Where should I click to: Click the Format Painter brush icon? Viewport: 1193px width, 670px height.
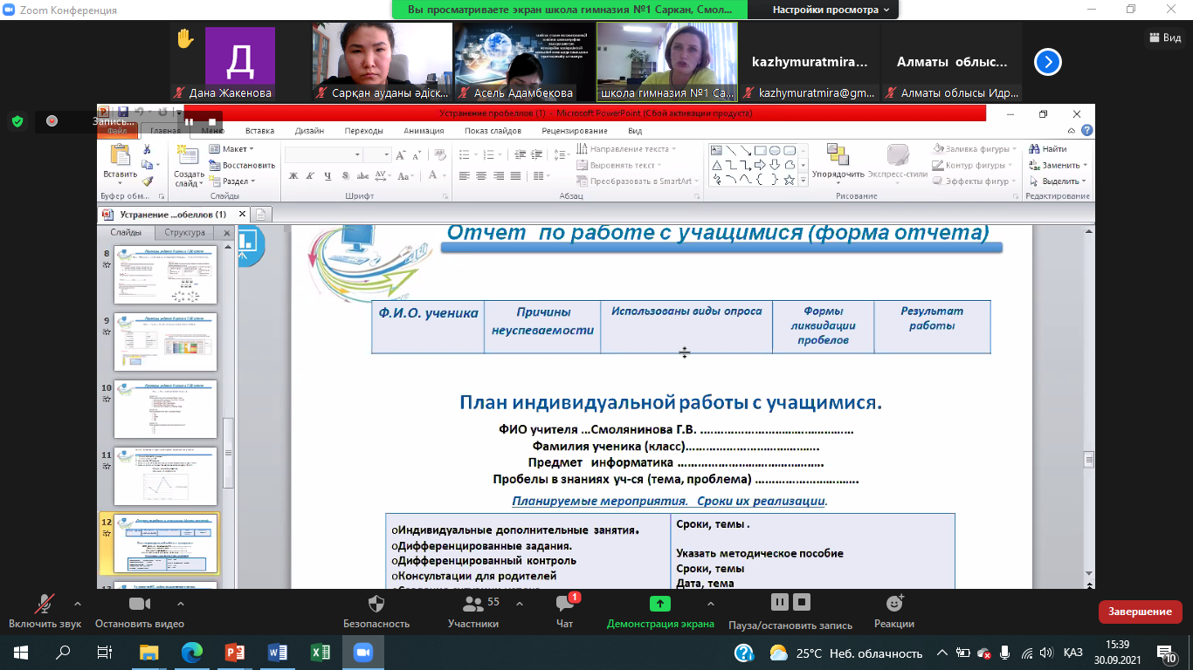(148, 181)
